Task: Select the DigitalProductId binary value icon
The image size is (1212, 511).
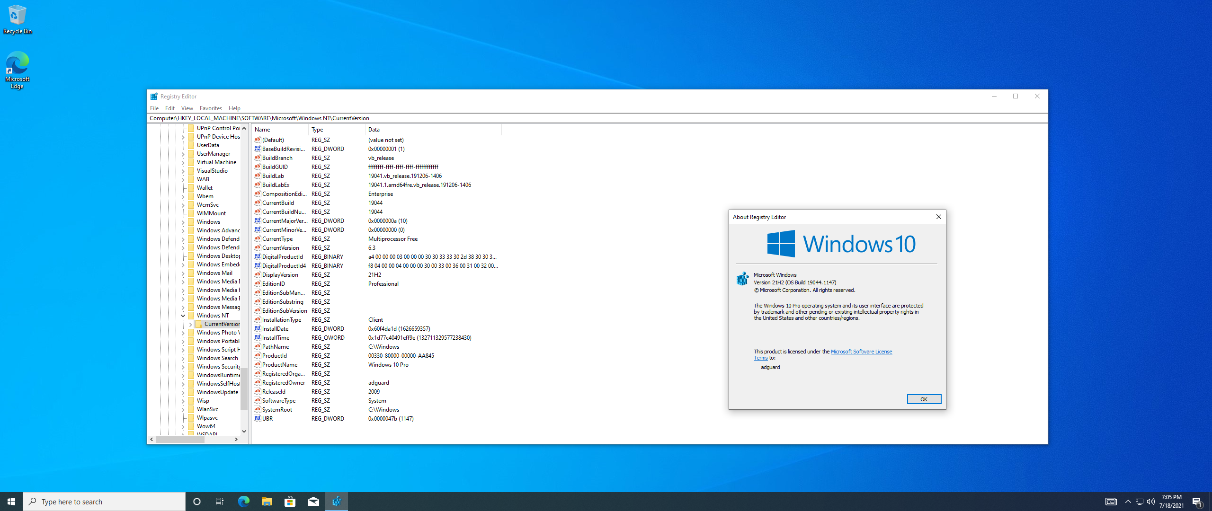Action: 258,256
